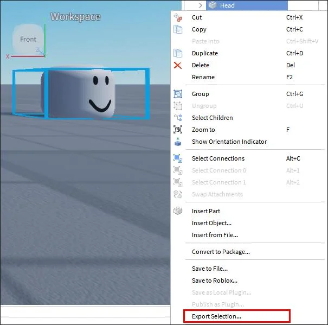Screen dimensions: 328x325
Task: Expand the Head tree item arrow
Action: pos(201,5)
